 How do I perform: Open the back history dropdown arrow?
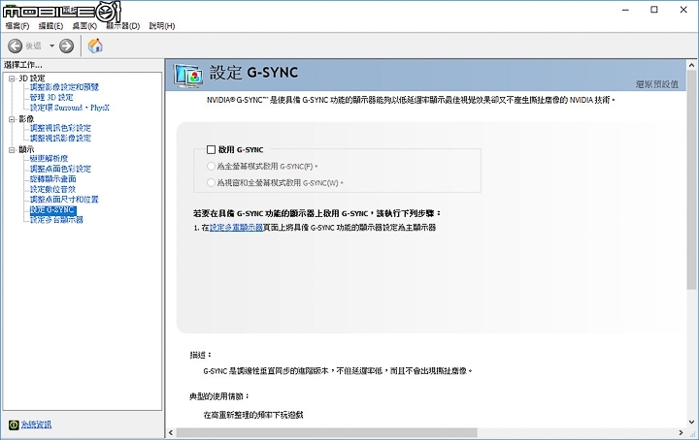point(51,46)
